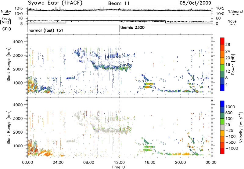Click the dotted line sample under 'Nave'
Screen dimensions: 244x169
tap(232, 25)
